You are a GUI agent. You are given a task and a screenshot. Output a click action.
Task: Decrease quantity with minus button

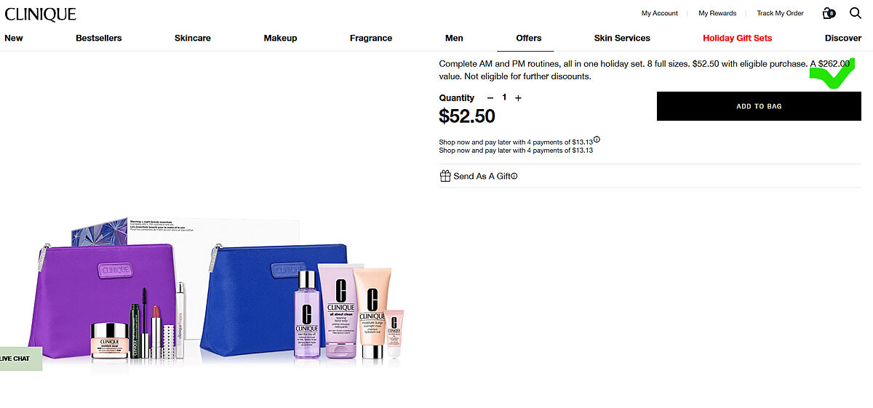(x=490, y=97)
